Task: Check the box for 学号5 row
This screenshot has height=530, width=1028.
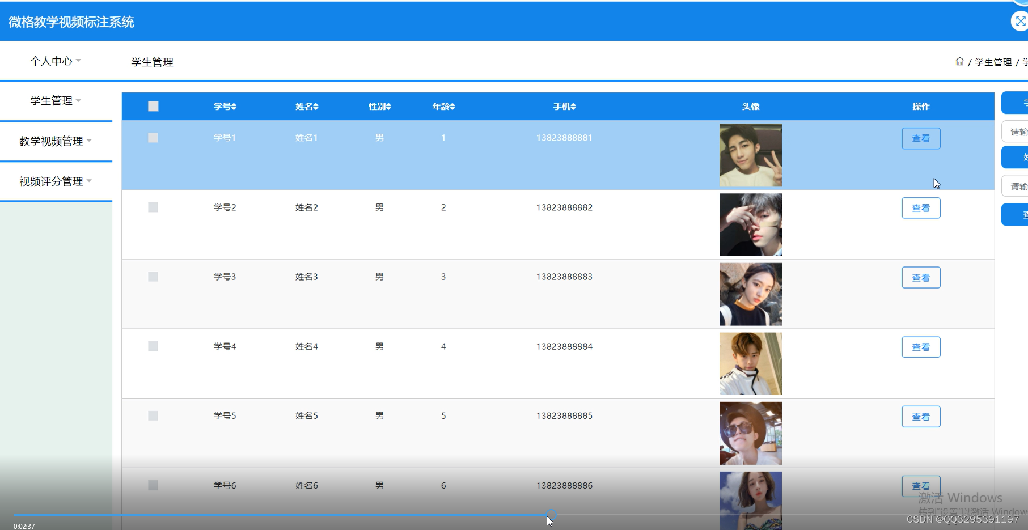Action: (153, 415)
